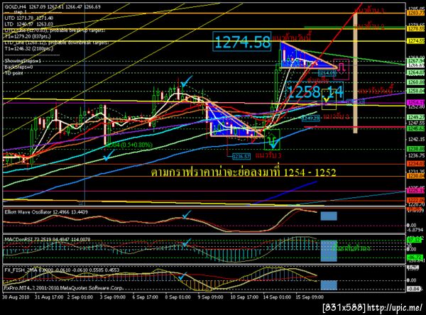Click the large 1274.58 price box
Image resolution: width=426 pixels, height=315 pixels.
(242, 42)
